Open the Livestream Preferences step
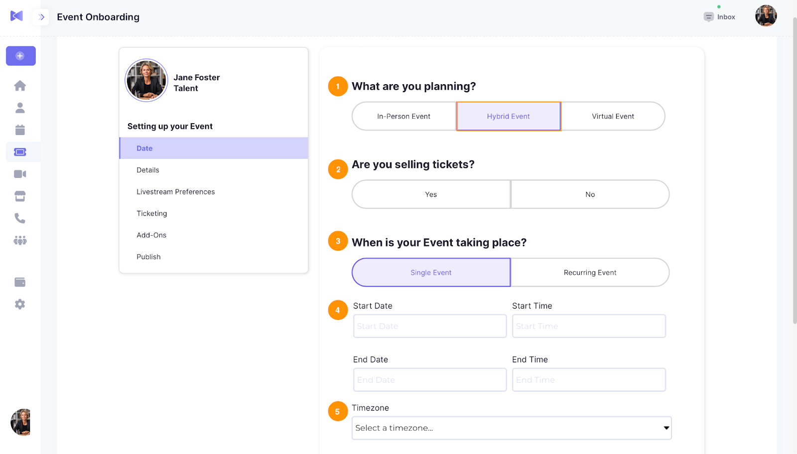The width and height of the screenshot is (797, 454). (175, 192)
